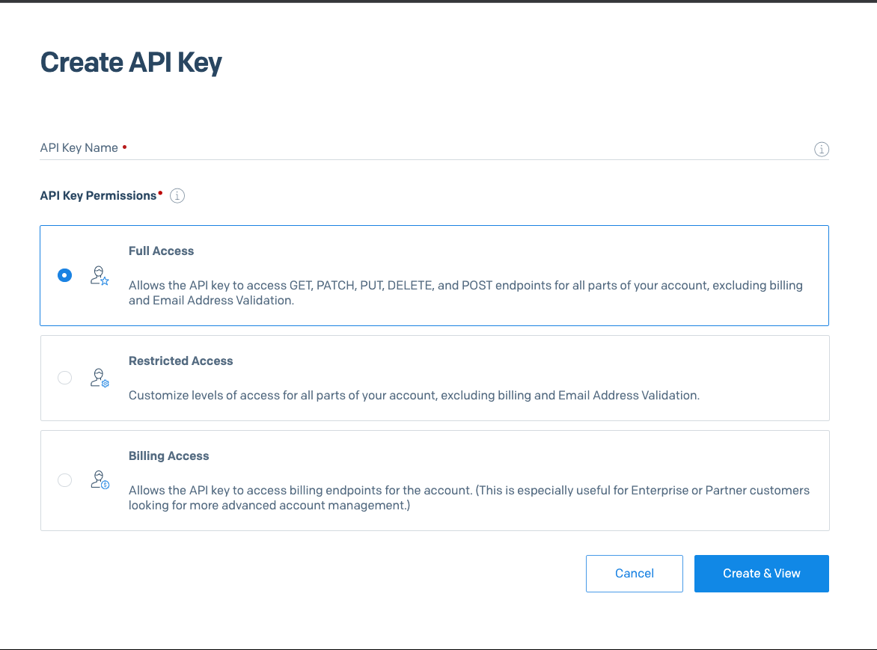Click the info icon next to API Key Permissions
This screenshot has width=877, height=650.
pos(177,196)
